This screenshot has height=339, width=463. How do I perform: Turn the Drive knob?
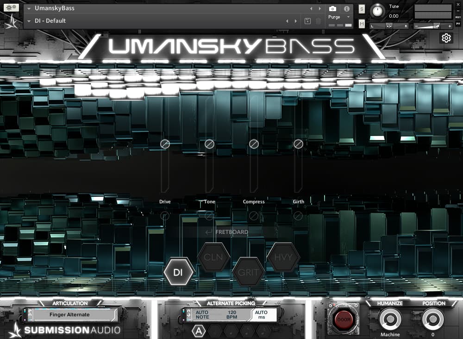(x=165, y=144)
